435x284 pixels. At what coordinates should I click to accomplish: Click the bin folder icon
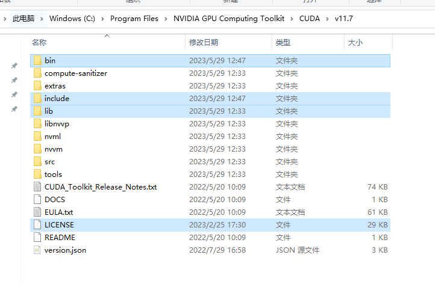tap(37, 60)
